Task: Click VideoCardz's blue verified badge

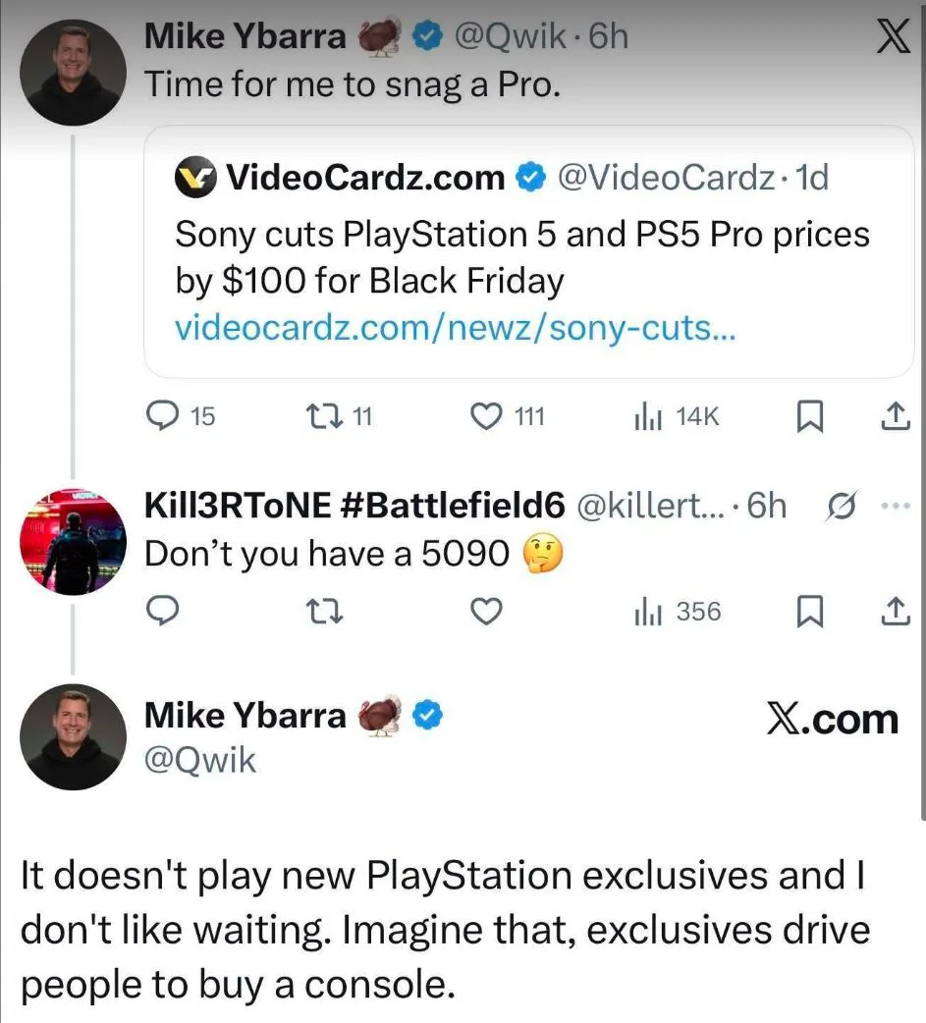Action: pos(530,177)
